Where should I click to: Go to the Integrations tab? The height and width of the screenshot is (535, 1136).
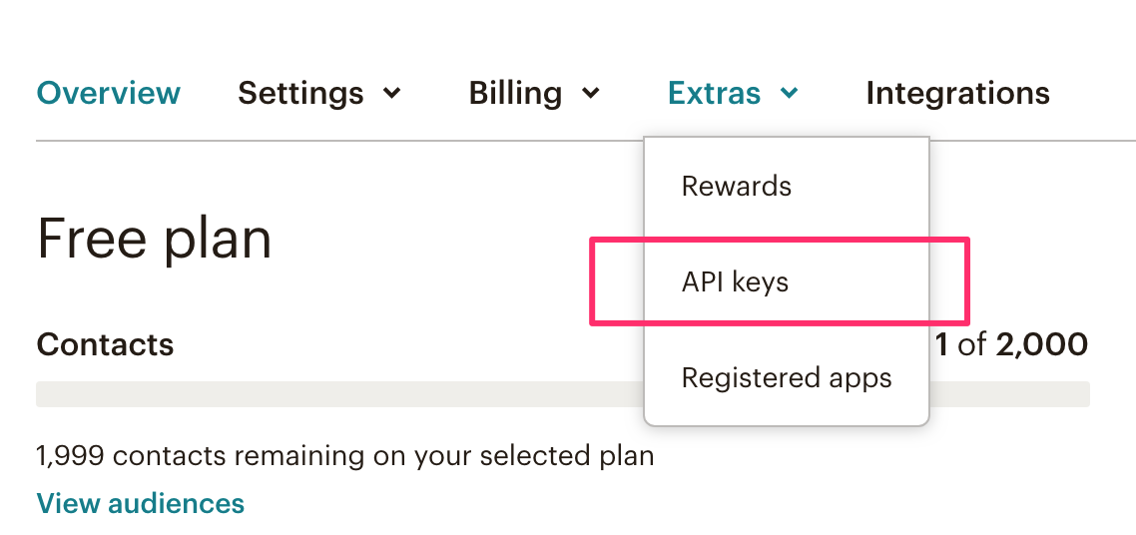click(957, 94)
